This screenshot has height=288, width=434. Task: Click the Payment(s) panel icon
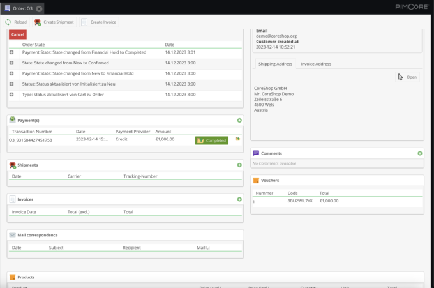[x=13, y=119]
